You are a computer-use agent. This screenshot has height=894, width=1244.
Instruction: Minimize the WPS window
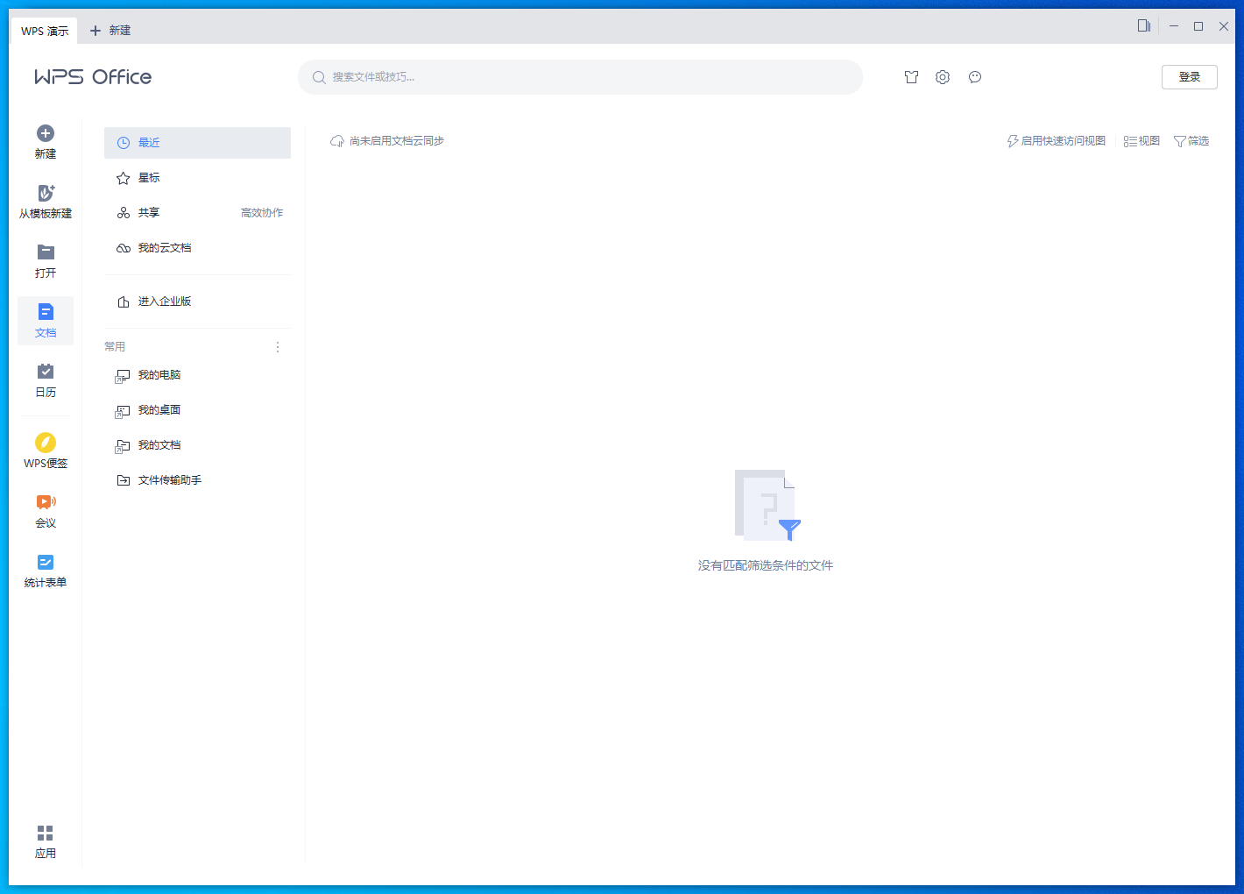(1174, 26)
